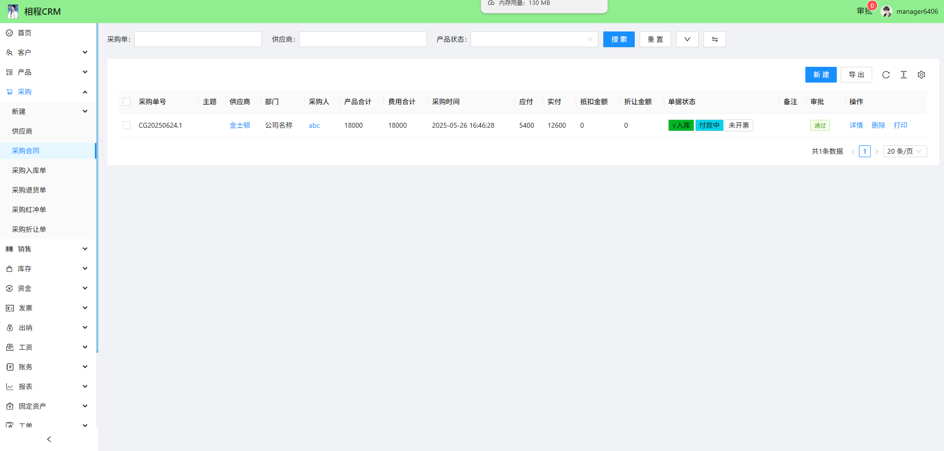Select the checkbox for row CG20250624.1
The image size is (944, 451).
click(x=127, y=125)
